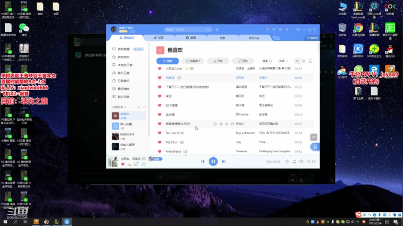Open the playlist 搜索 search button
This screenshot has height=226, width=403.
point(267,61)
